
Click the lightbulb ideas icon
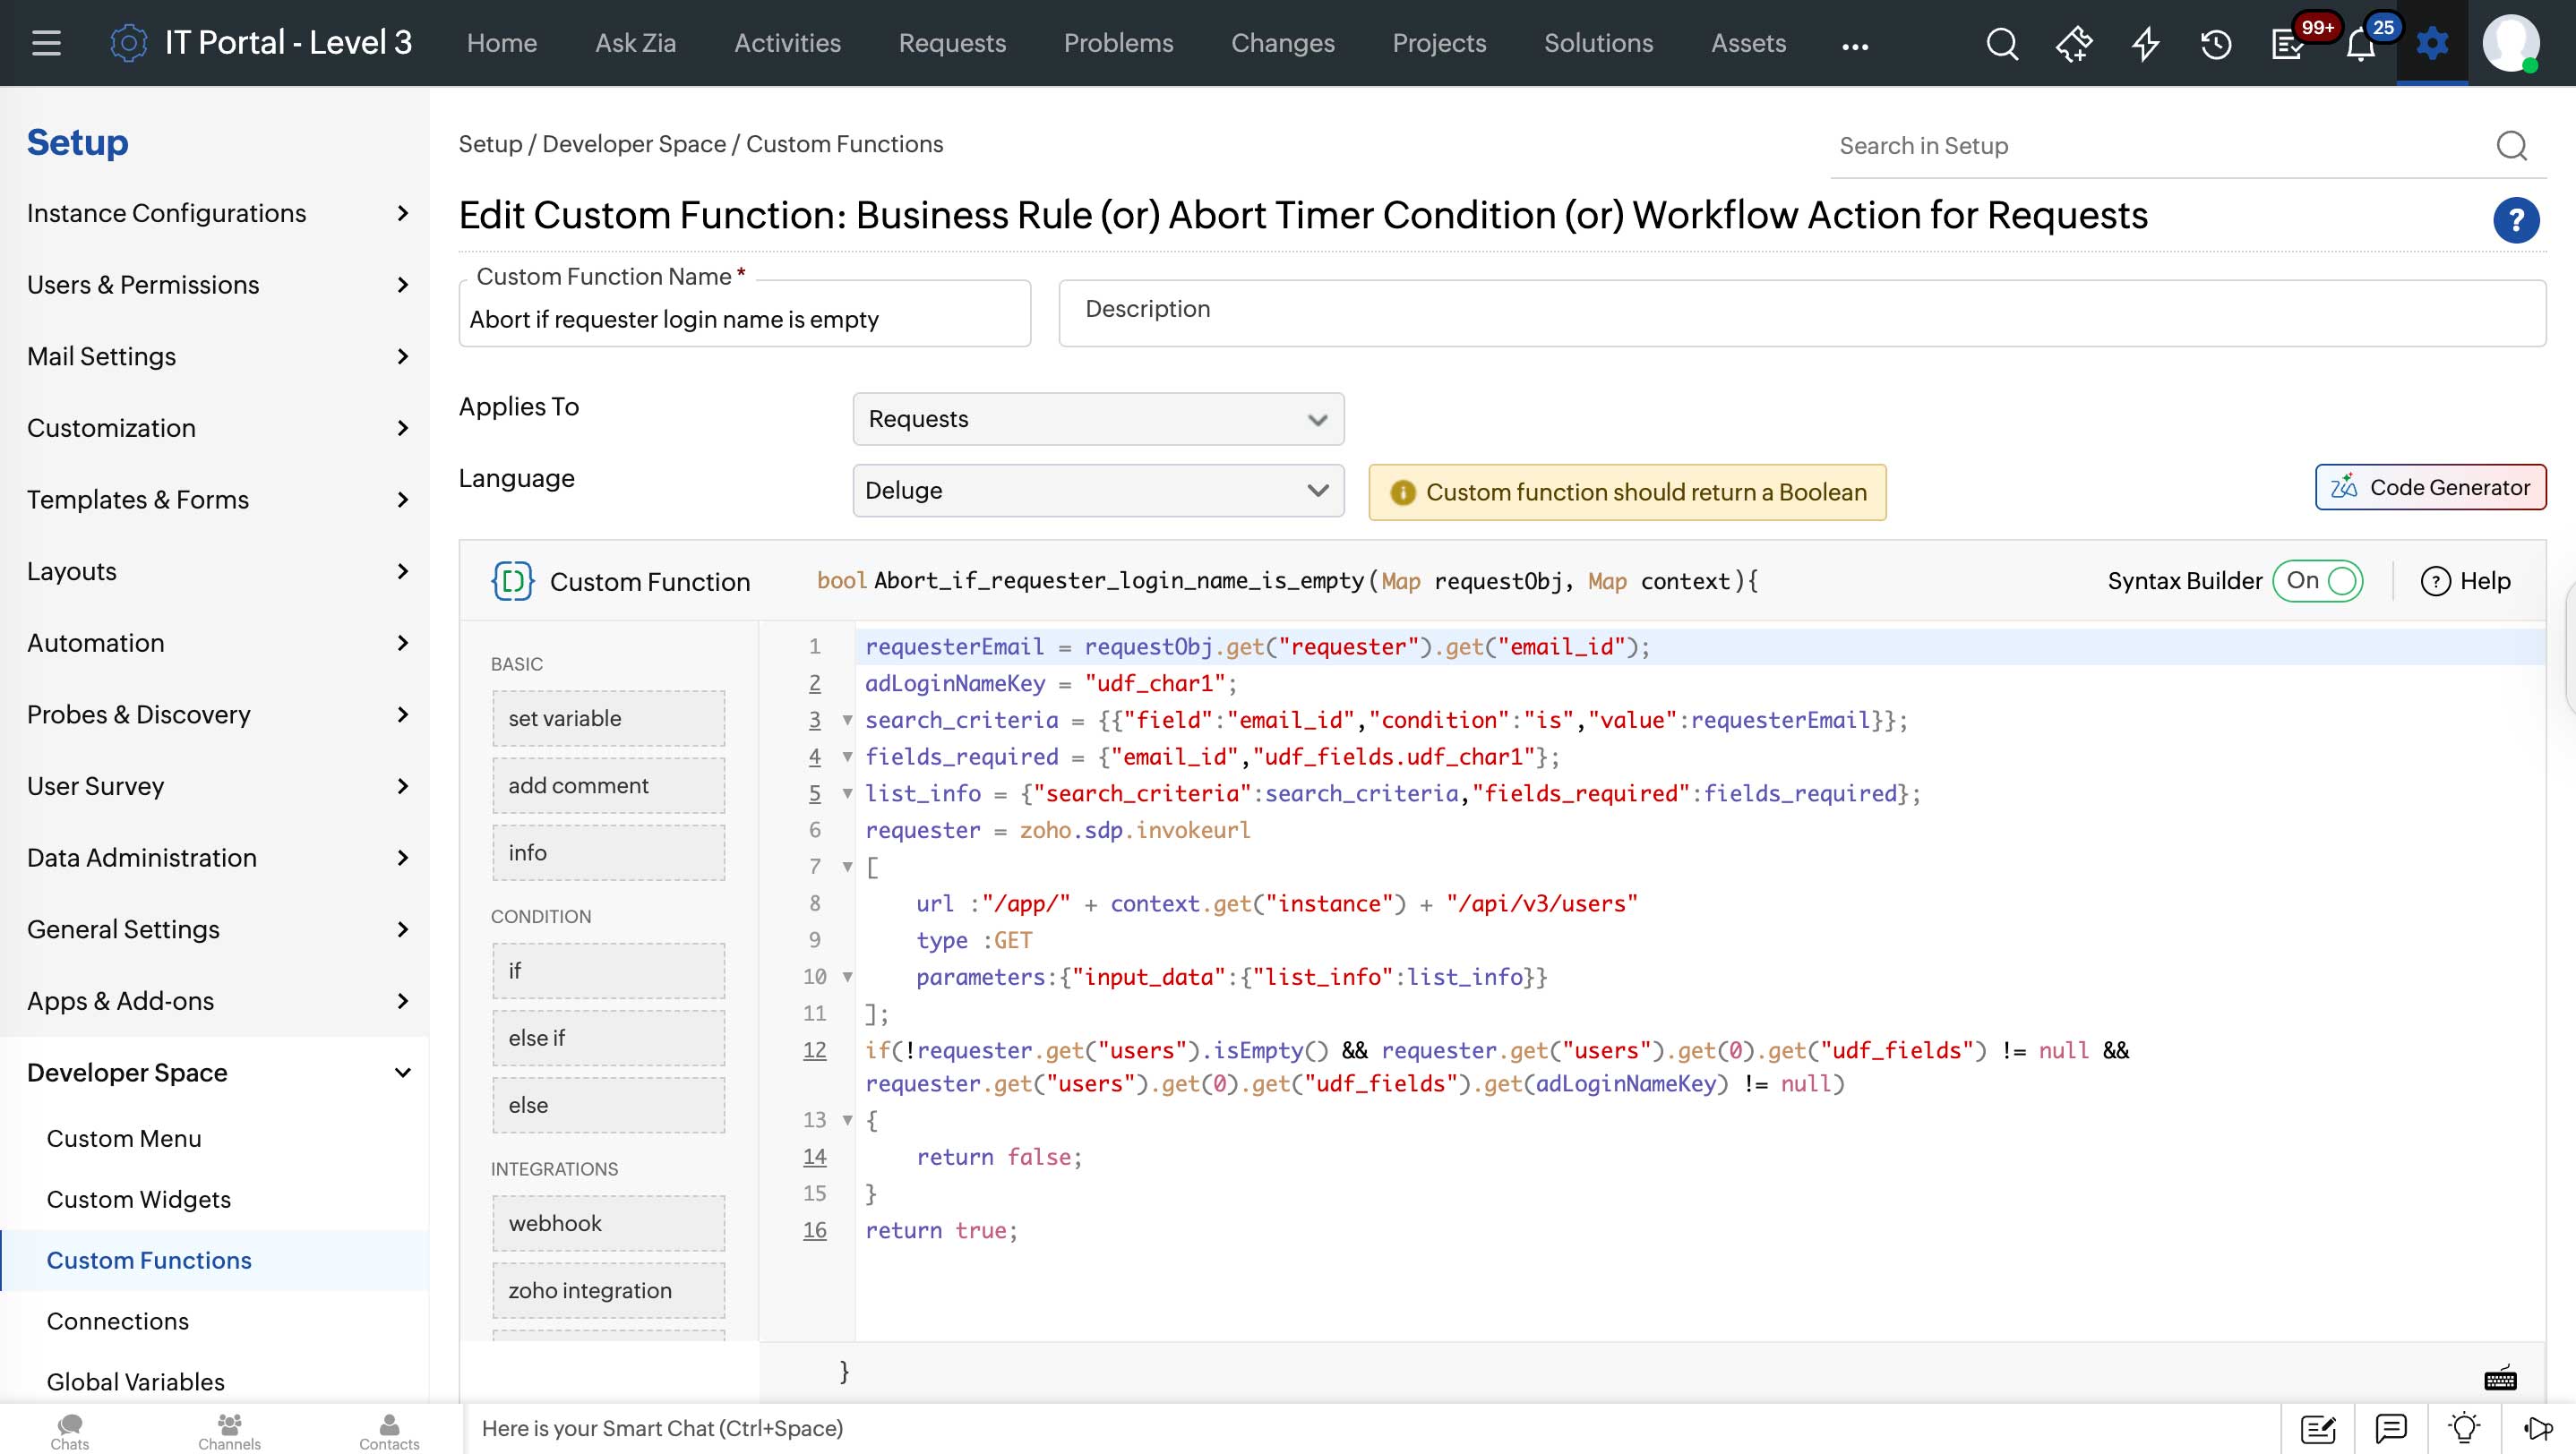(2464, 1429)
